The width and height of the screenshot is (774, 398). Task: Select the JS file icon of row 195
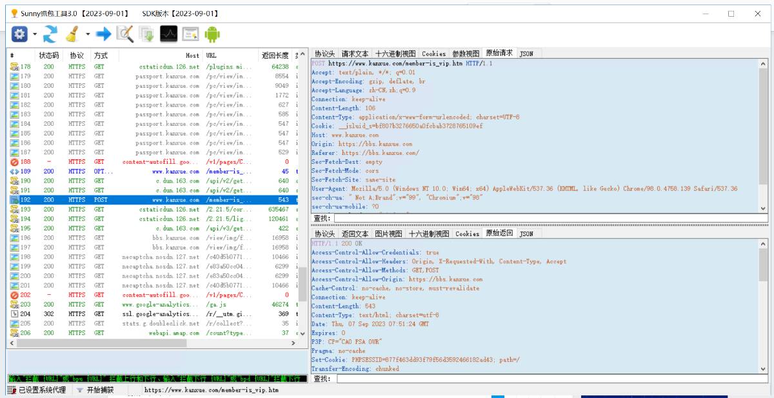point(14,228)
